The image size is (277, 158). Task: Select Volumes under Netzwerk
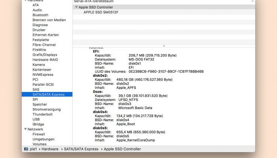pos(39,144)
